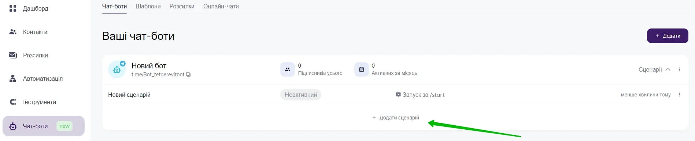Open the Онлайн-чати tab
The height and width of the screenshot is (141, 695).
(x=221, y=6)
